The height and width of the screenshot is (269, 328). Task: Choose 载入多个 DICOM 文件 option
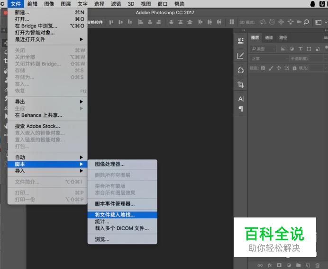click(122, 228)
